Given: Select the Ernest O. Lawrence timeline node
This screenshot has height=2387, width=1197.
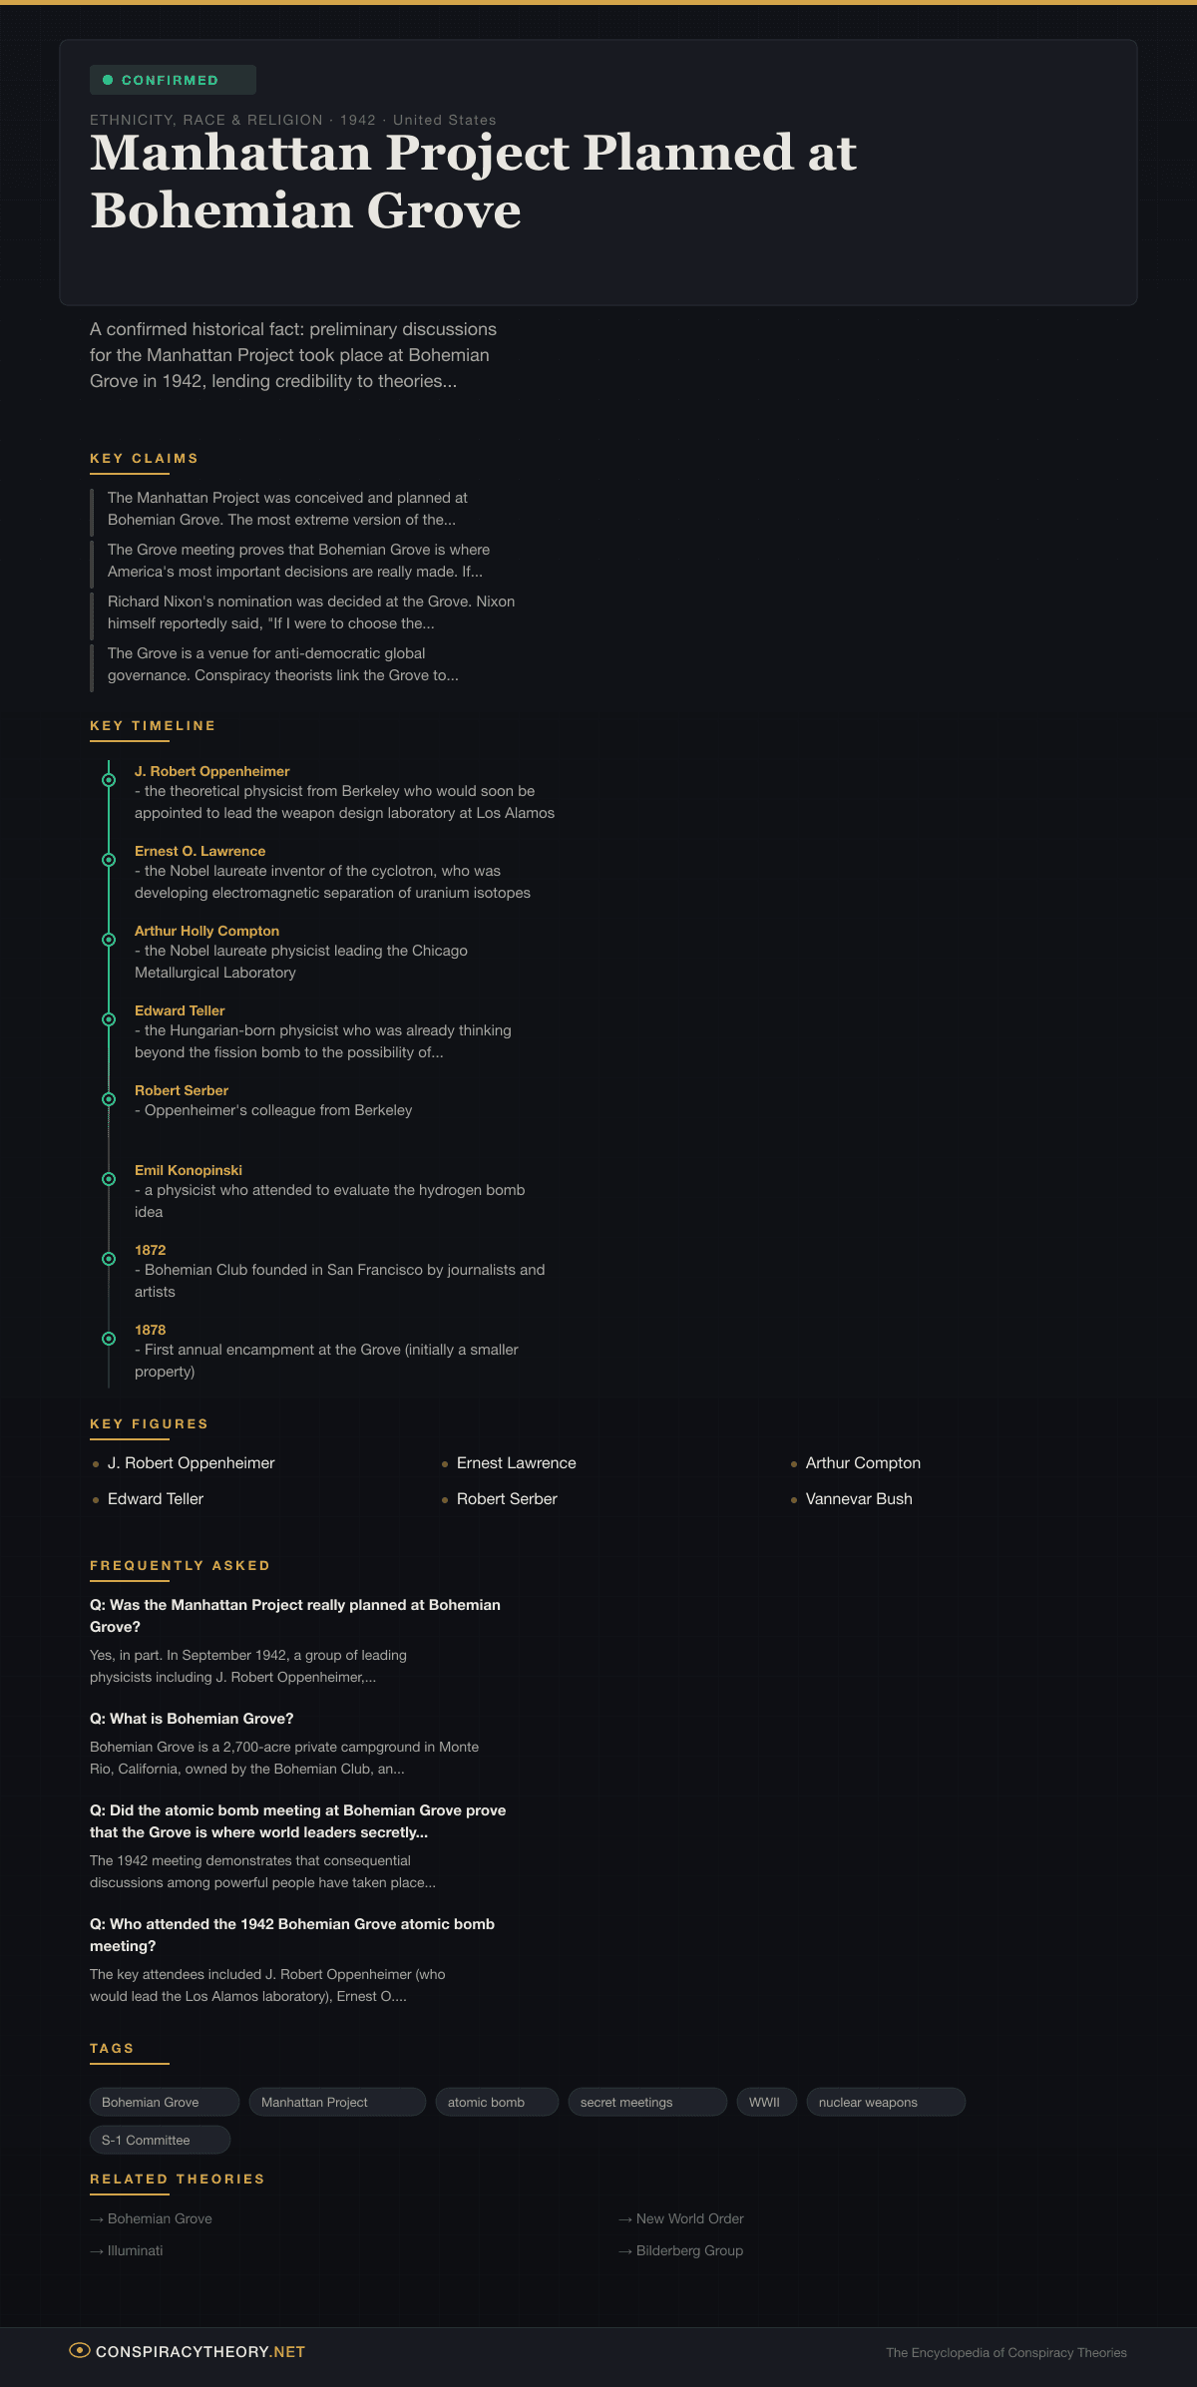Looking at the screenshot, I should click(x=109, y=860).
